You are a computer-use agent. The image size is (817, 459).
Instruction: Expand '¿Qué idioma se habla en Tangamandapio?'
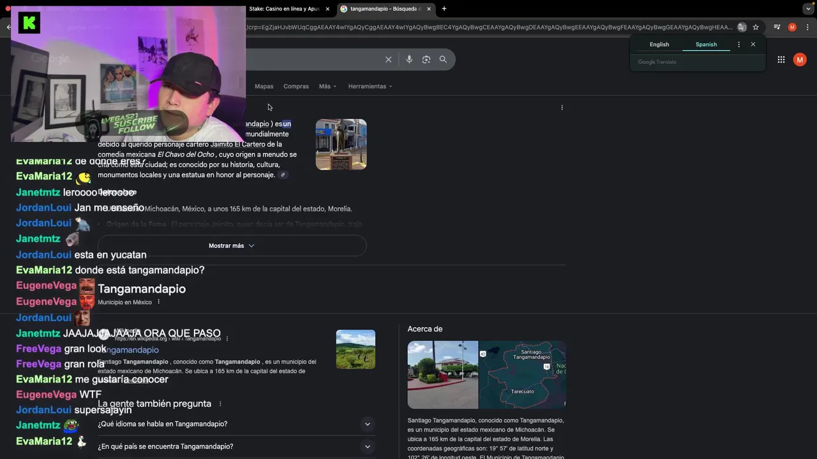pyautogui.click(x=236, y=424)
